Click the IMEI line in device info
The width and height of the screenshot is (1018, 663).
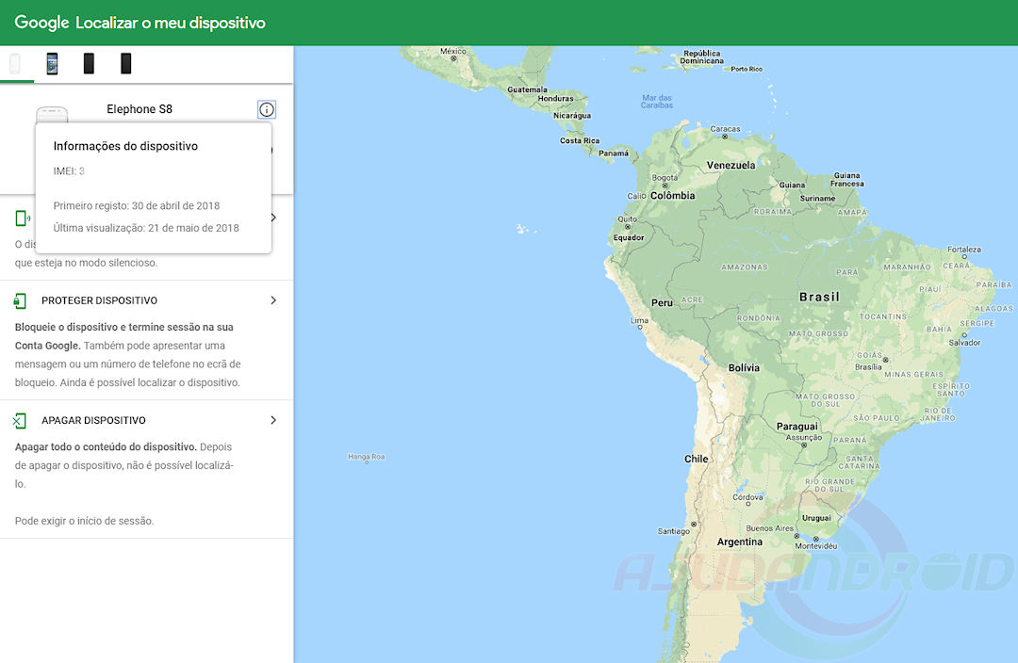[x=69, y=171]
